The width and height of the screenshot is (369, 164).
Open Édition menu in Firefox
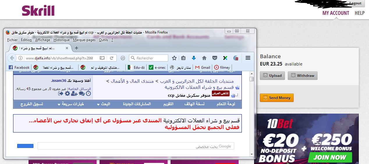(x=26, y=40)
